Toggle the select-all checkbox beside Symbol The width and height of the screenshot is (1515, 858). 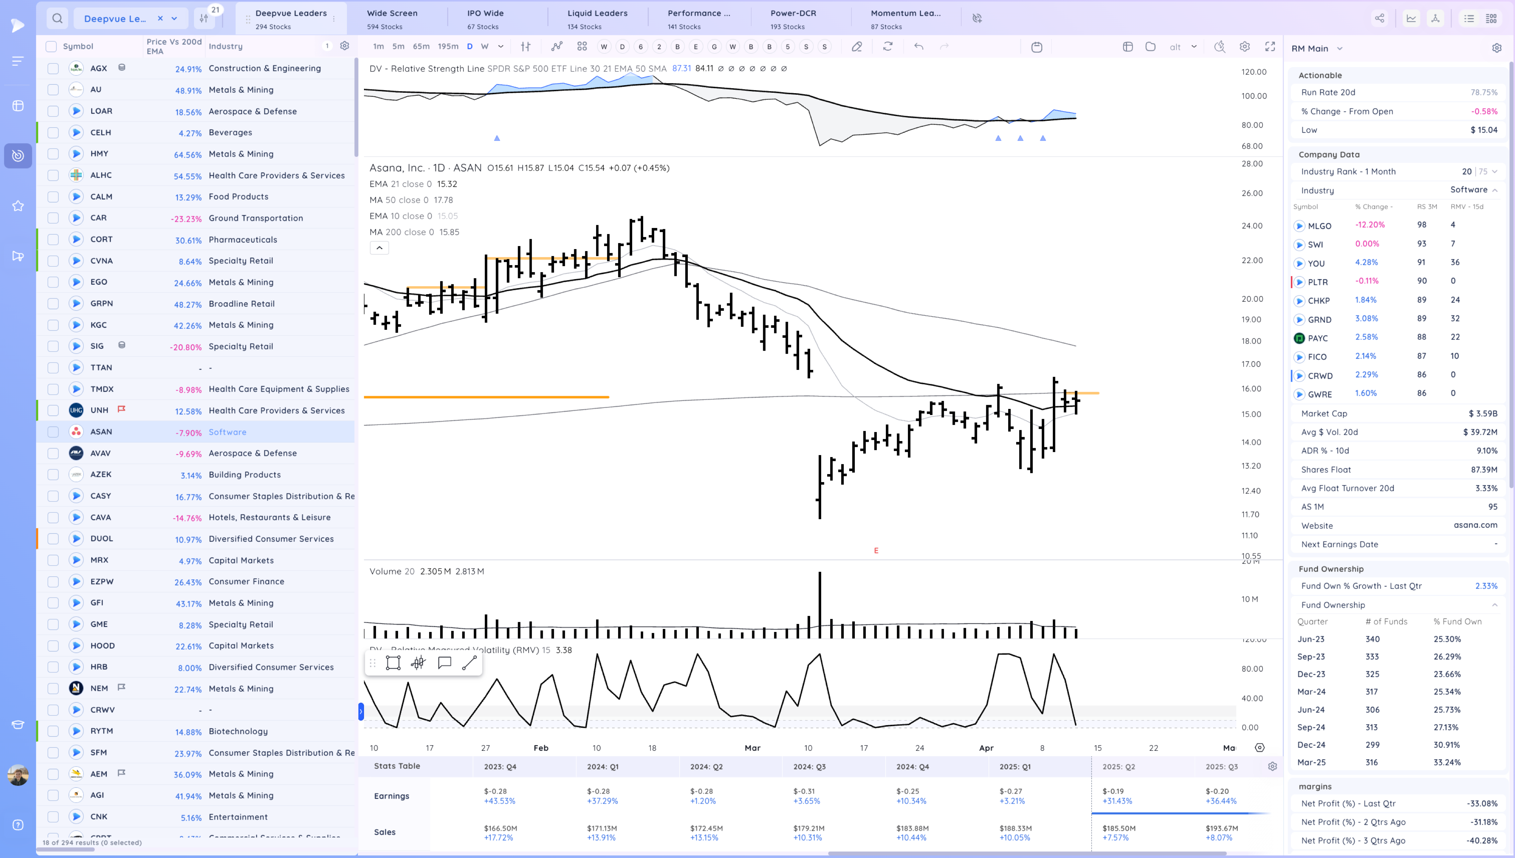click(51, 47)
